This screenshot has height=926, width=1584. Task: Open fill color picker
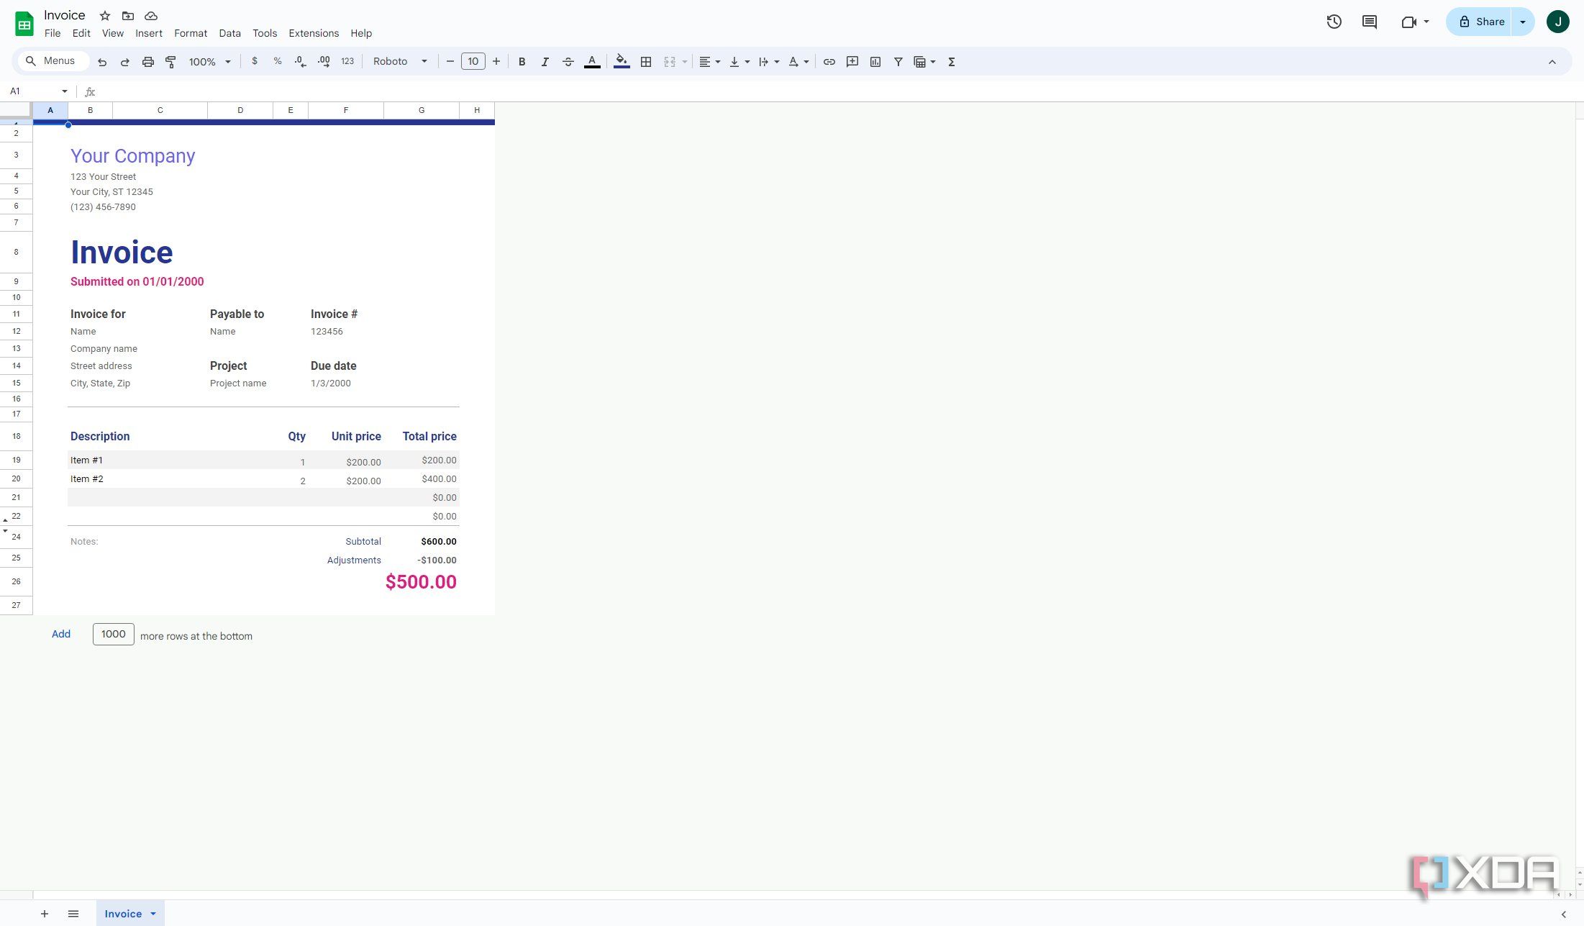(622, 62)
